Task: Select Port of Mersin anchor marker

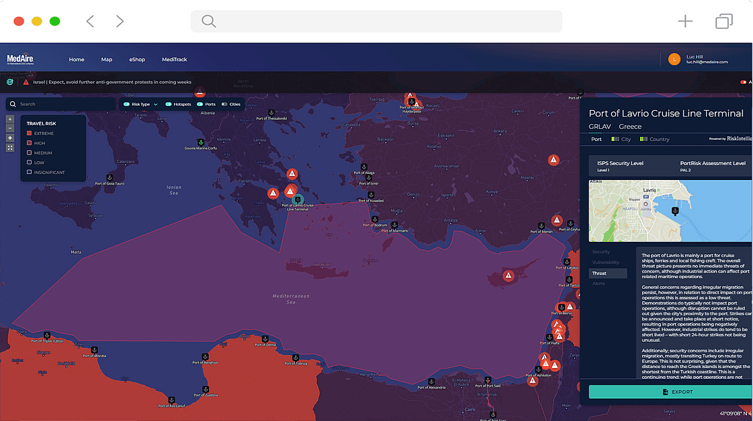Action: 541,226
